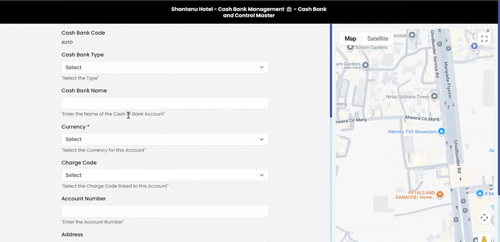Click the page title header text
Image resolution: width=500 pixels, height=242 pixels.
249,12
